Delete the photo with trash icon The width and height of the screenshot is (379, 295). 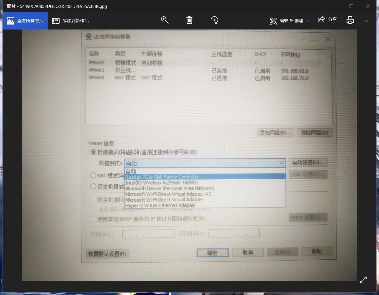[189, 20]
